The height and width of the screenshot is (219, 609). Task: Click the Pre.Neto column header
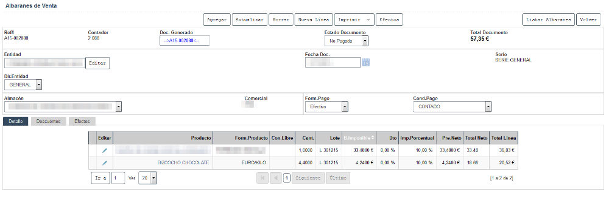point(449,138)
